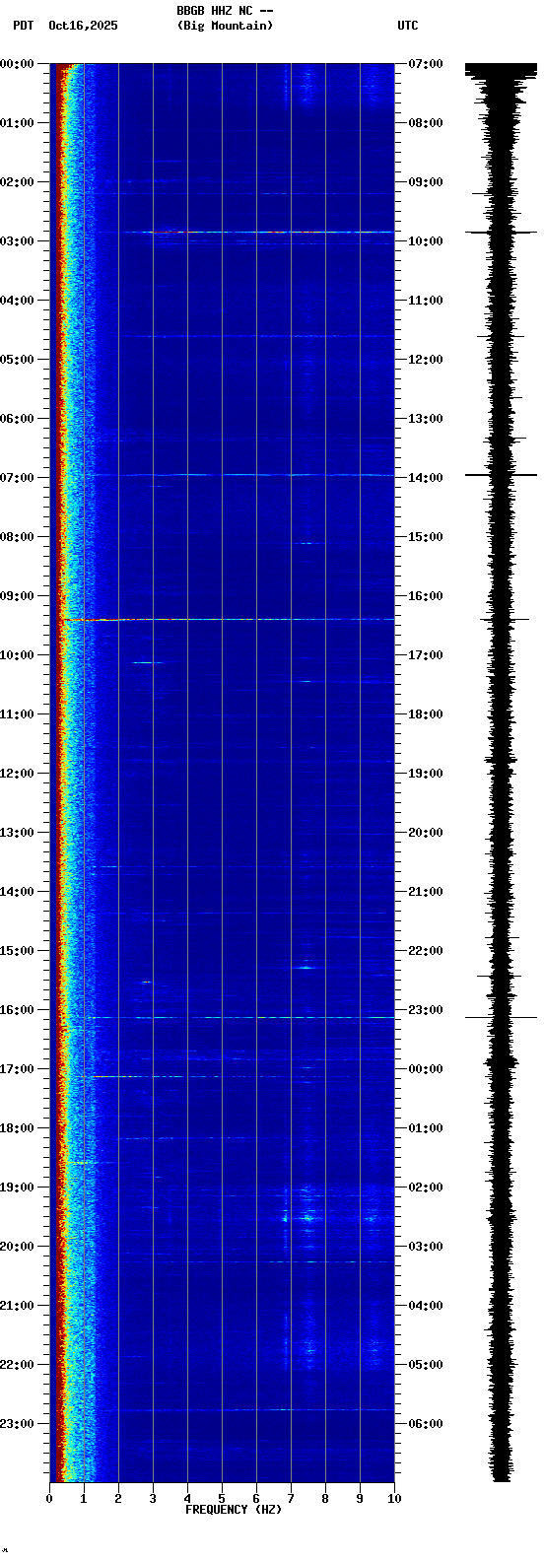This screenshot has width=544, height=1561.
Task: Click the '20:00' PDT axis label
Action: [18, 1247]
